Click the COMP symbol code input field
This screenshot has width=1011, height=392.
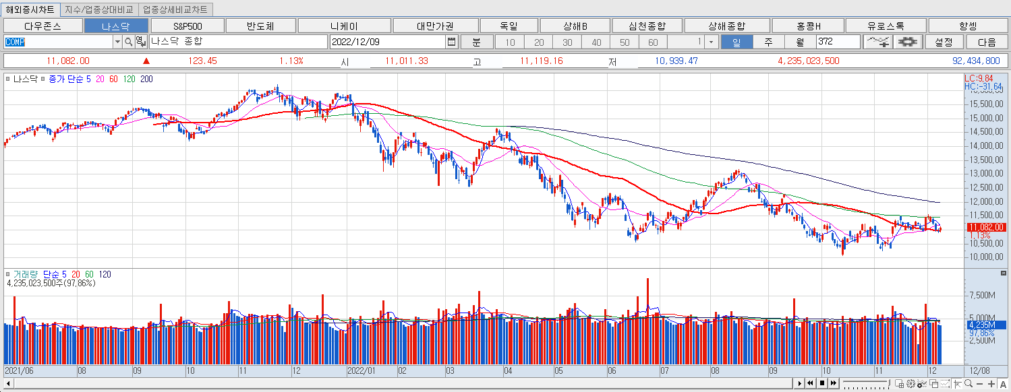click(x=58, y=42)
